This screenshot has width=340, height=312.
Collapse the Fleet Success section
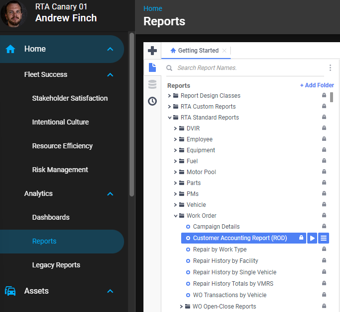(110, 75)
